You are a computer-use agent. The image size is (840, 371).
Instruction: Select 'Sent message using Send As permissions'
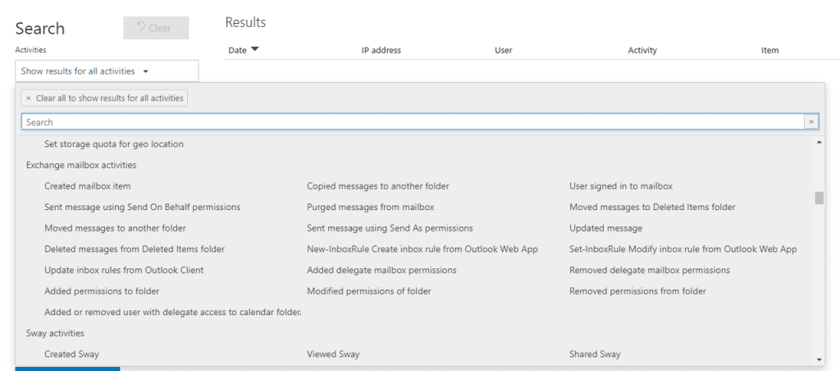click(390, 228)
